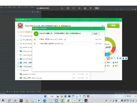
Task: Click the first zip file in the deleted files list
Action: point(68,39)
